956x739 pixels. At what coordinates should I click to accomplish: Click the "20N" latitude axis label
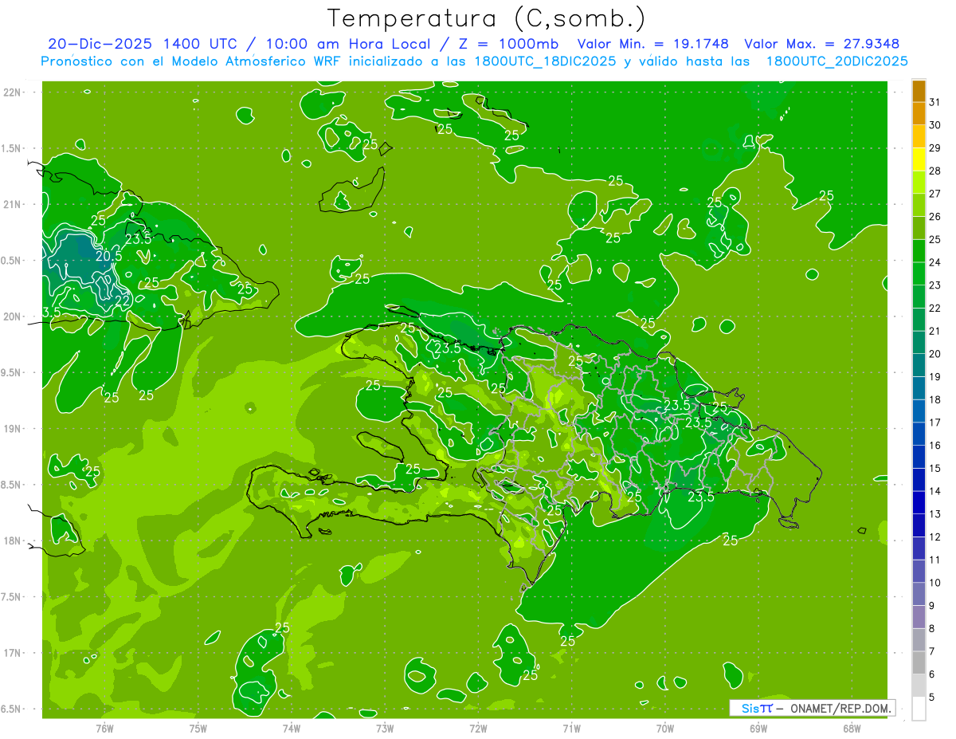tap(12, 316)
